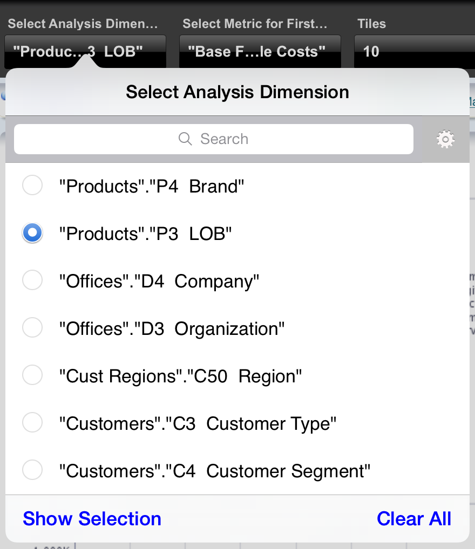Pick "Cust Regions"."C50 Region" radio button
This screenshot has height=549, width=475.
pyautogui.click(x=32, y=375)
